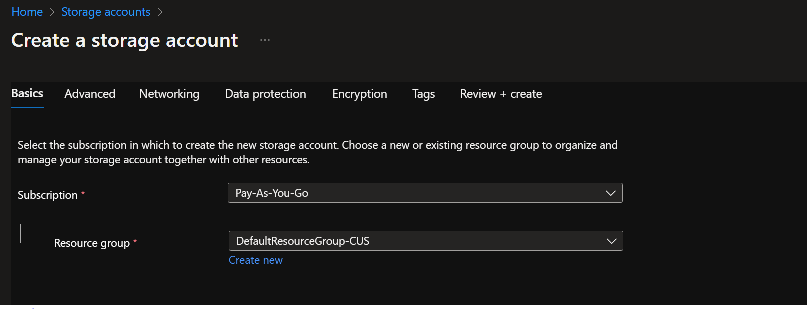Click breadcrumb separator arrow after Home
The height and width of the screenshot is (309, 807).
pyautogui.click(x=52, y=12)
